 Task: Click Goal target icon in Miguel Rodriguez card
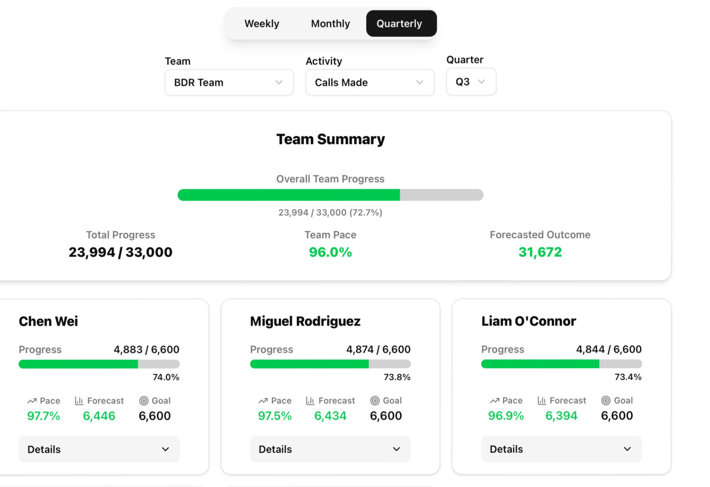(x=375, y=401)
